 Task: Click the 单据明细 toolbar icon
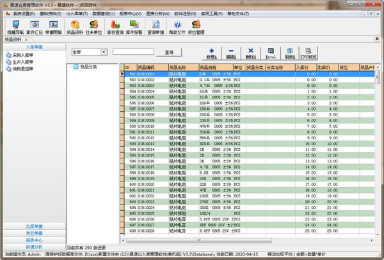point(54,27)
